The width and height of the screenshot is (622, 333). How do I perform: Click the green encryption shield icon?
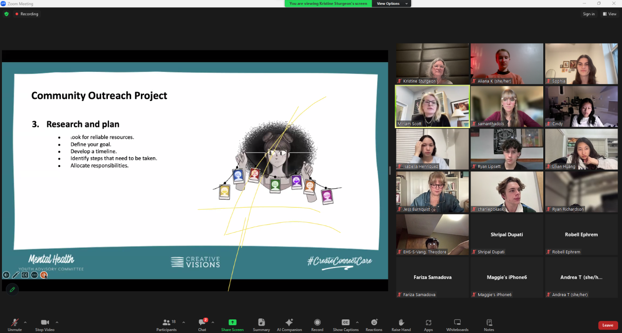pyautogui.click(x=6, y=14)
